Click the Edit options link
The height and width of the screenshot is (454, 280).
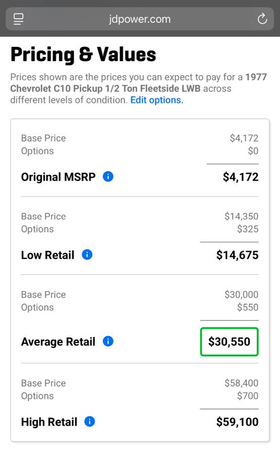click(x=157, y=100)
